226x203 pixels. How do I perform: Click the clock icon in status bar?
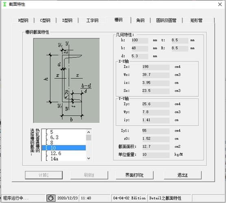(51, 198)
